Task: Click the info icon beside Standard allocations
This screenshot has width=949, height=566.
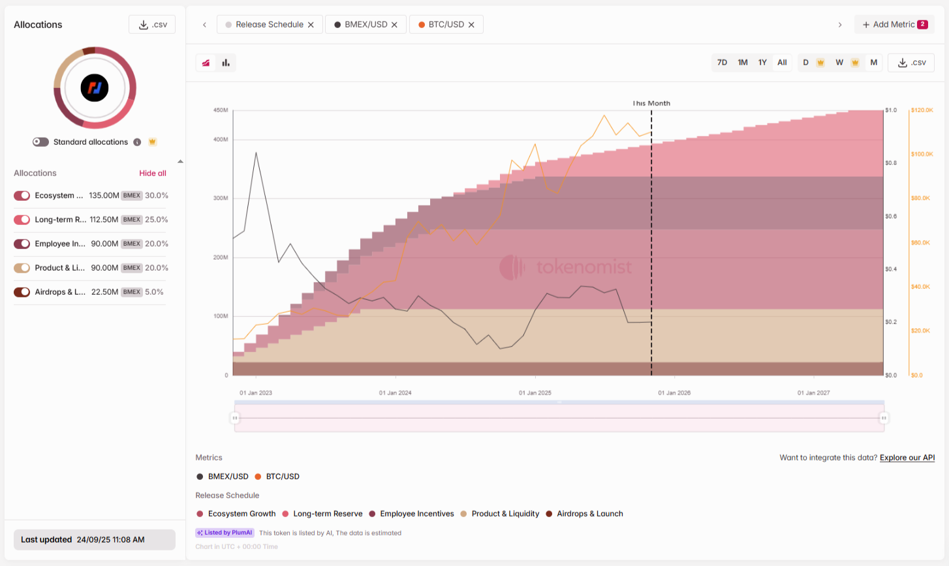Action: 137,142
